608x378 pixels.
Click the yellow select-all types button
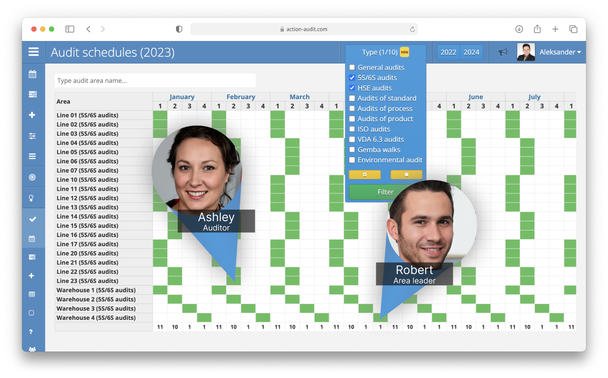click(x=364, y=174)
